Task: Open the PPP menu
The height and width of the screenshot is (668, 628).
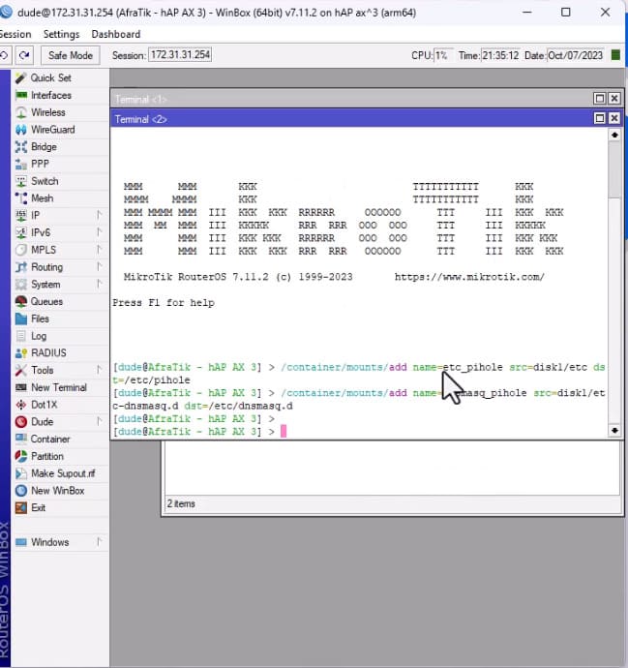Action: tap(40, 164)
